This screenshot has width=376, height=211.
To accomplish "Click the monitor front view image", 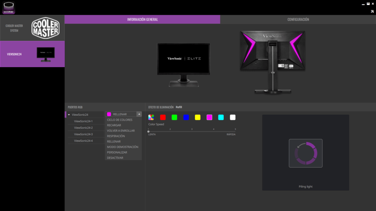I will [x=184, y=65].
